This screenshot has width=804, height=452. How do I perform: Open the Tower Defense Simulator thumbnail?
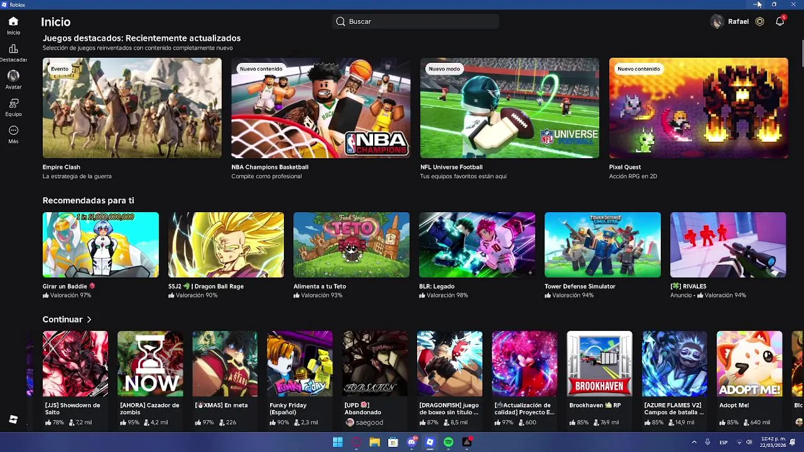pyautogui.click(x=602, y=245)
